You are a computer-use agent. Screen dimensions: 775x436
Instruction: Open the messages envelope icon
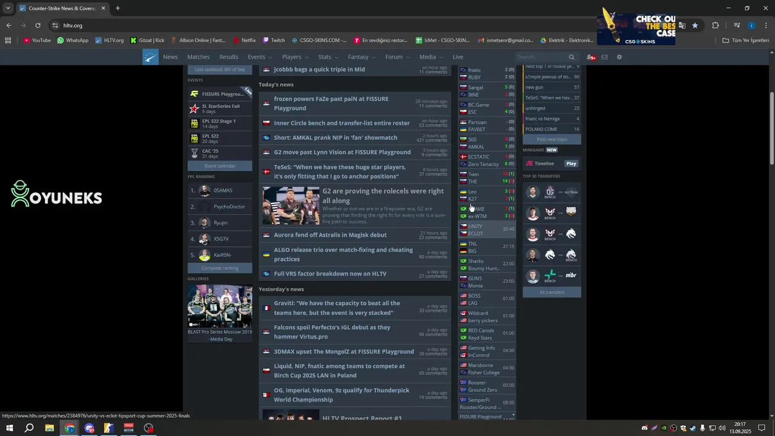[x=604, y=57]
